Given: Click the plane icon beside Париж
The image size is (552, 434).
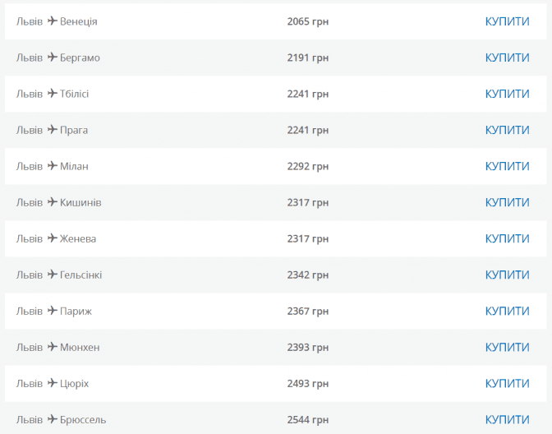Looking at the screenshot, I should [52, 311].
